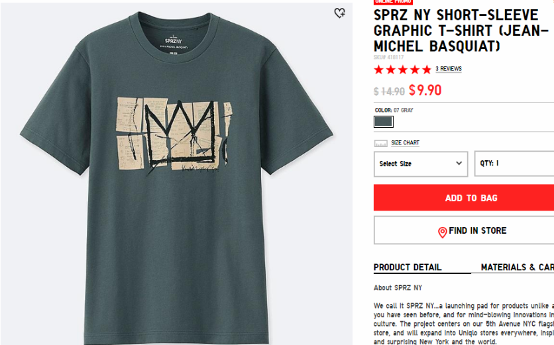This screenshot has width=554, height=345.
Task: Switch to the Materials & Care tab
Action: [x=518, y=268]
